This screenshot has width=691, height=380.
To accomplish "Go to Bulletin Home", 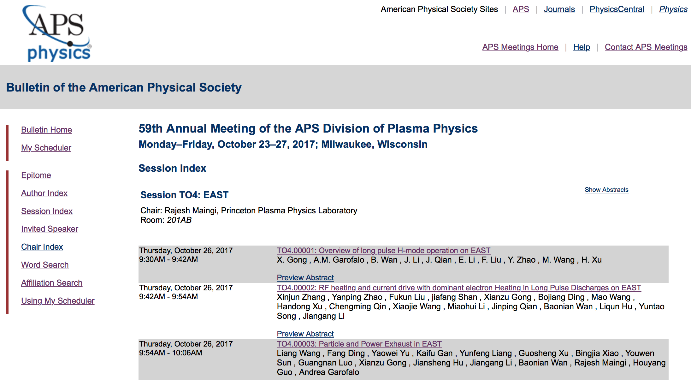I will coord(46,130).
